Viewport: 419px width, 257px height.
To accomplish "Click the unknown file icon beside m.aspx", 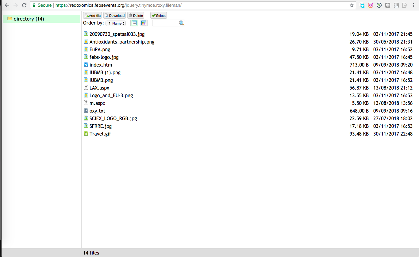I will [86, 103].
